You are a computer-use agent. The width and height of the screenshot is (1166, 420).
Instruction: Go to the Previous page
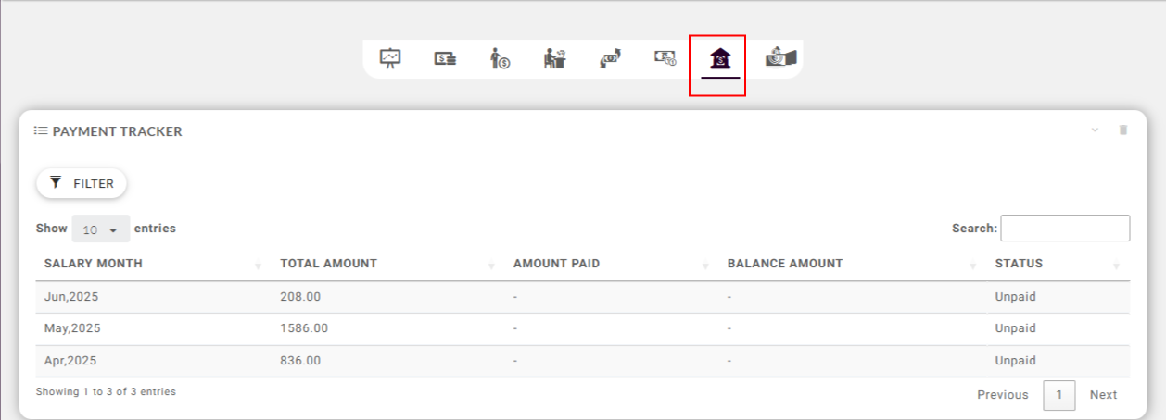tap(1002, 395)
